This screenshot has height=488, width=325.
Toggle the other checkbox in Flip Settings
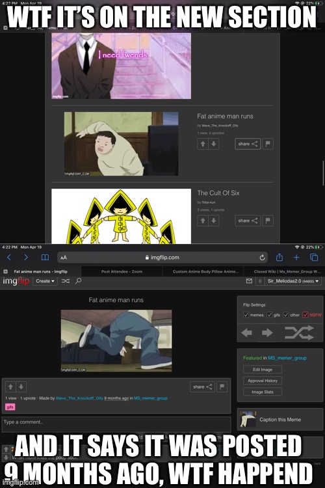pyautogui.click(x=286, y=315)
